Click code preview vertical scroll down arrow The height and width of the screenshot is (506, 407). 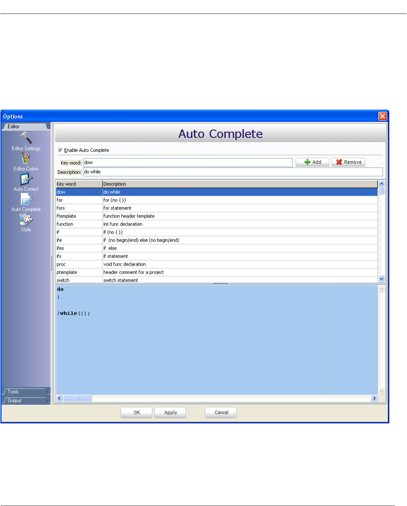click(x=381, y=391)
